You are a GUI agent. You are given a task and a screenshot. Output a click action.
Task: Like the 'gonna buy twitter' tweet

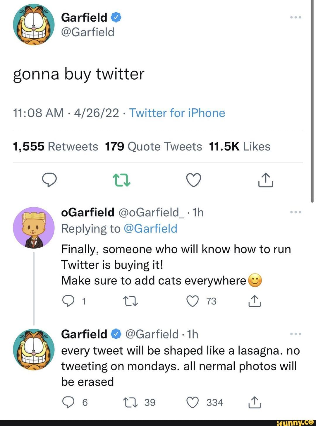[194, 180]
